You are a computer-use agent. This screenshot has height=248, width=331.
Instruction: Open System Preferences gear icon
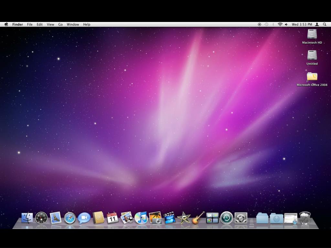click(241, 218)
